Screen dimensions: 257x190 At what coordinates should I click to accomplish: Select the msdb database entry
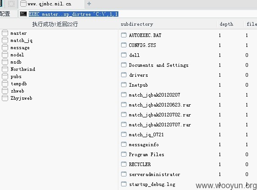click(x=16, y=62)
